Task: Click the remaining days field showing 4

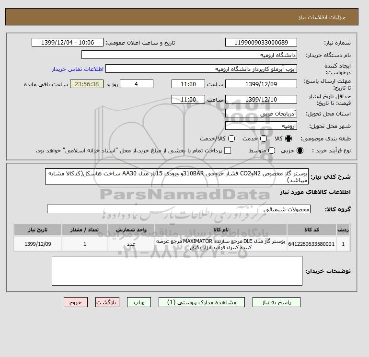Action: pos(137,84)
